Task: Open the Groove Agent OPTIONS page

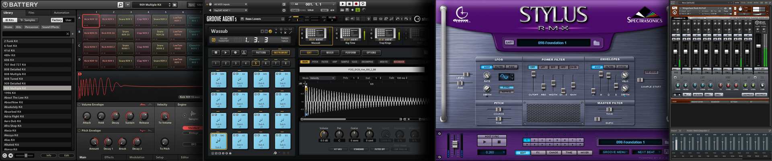Action: (x=371, y=53)
